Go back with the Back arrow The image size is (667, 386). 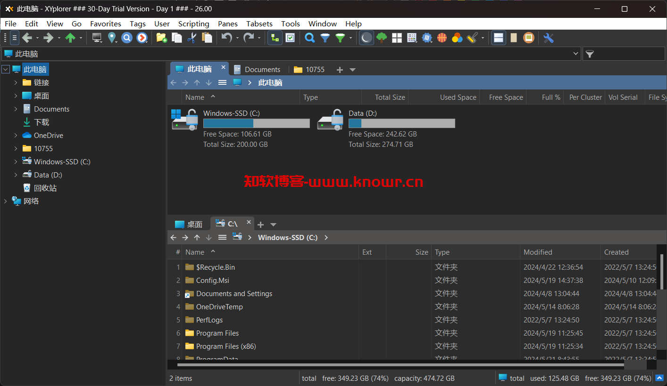pos(27,38)
